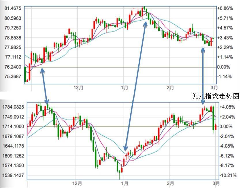Select the 79.7250 price level label
The height and width of the screenshot is (191, 243).
click(x=13, y=28)
